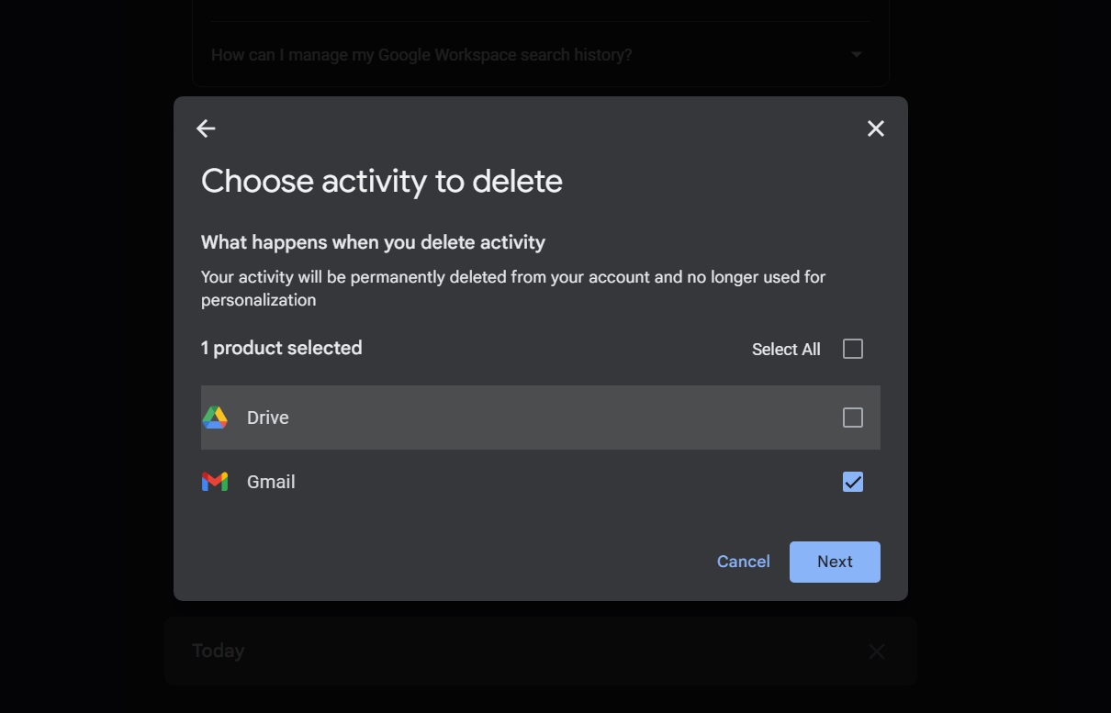
Task: Uncheck the Gmail checkbox
Action: (x=853, y=482)
